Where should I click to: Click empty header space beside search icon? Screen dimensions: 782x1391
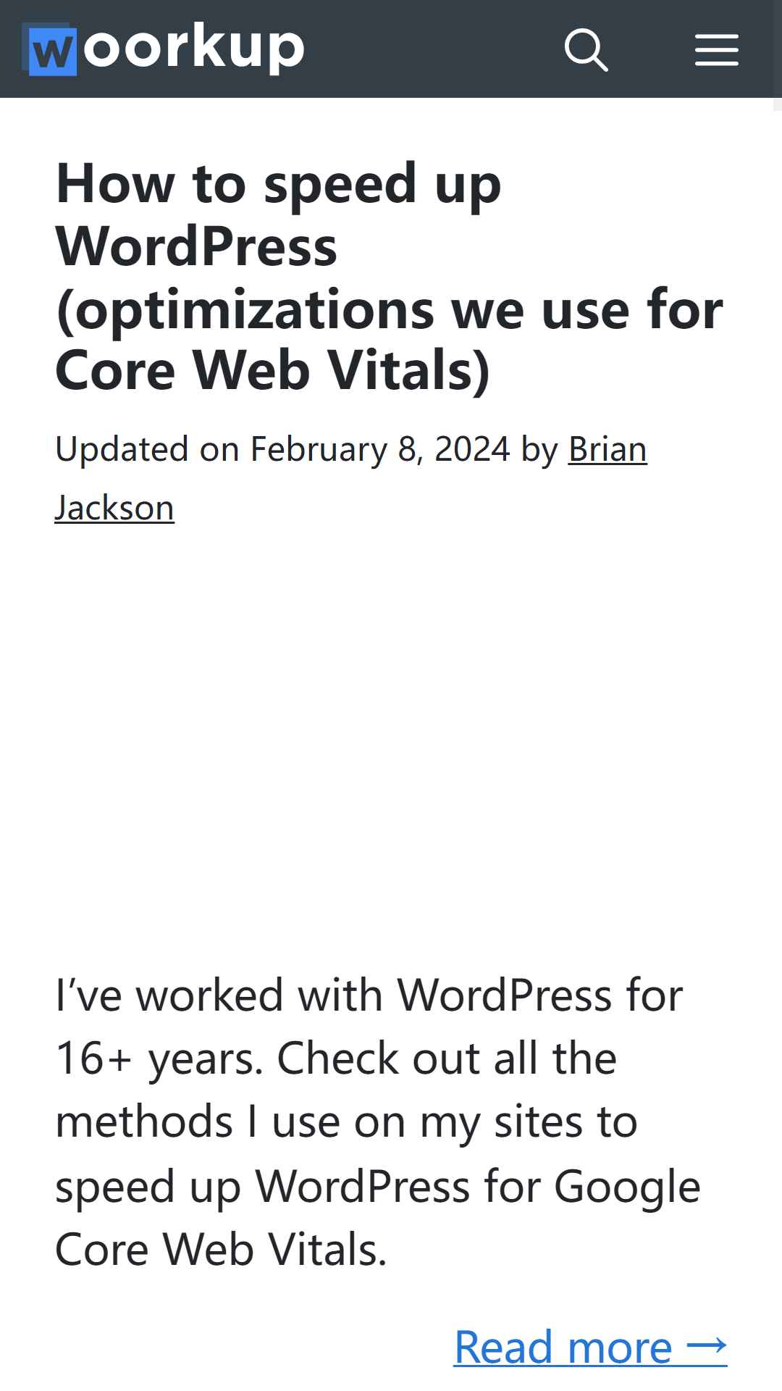[434, 49]
